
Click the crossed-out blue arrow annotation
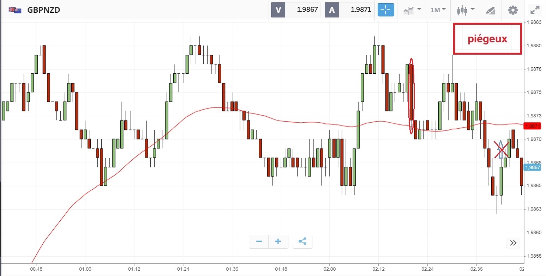(501, 149)
